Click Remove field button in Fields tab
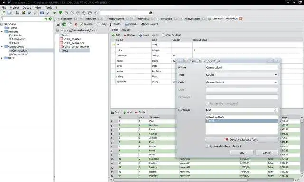Screen dimensions: 304x182 coord(130,35)
